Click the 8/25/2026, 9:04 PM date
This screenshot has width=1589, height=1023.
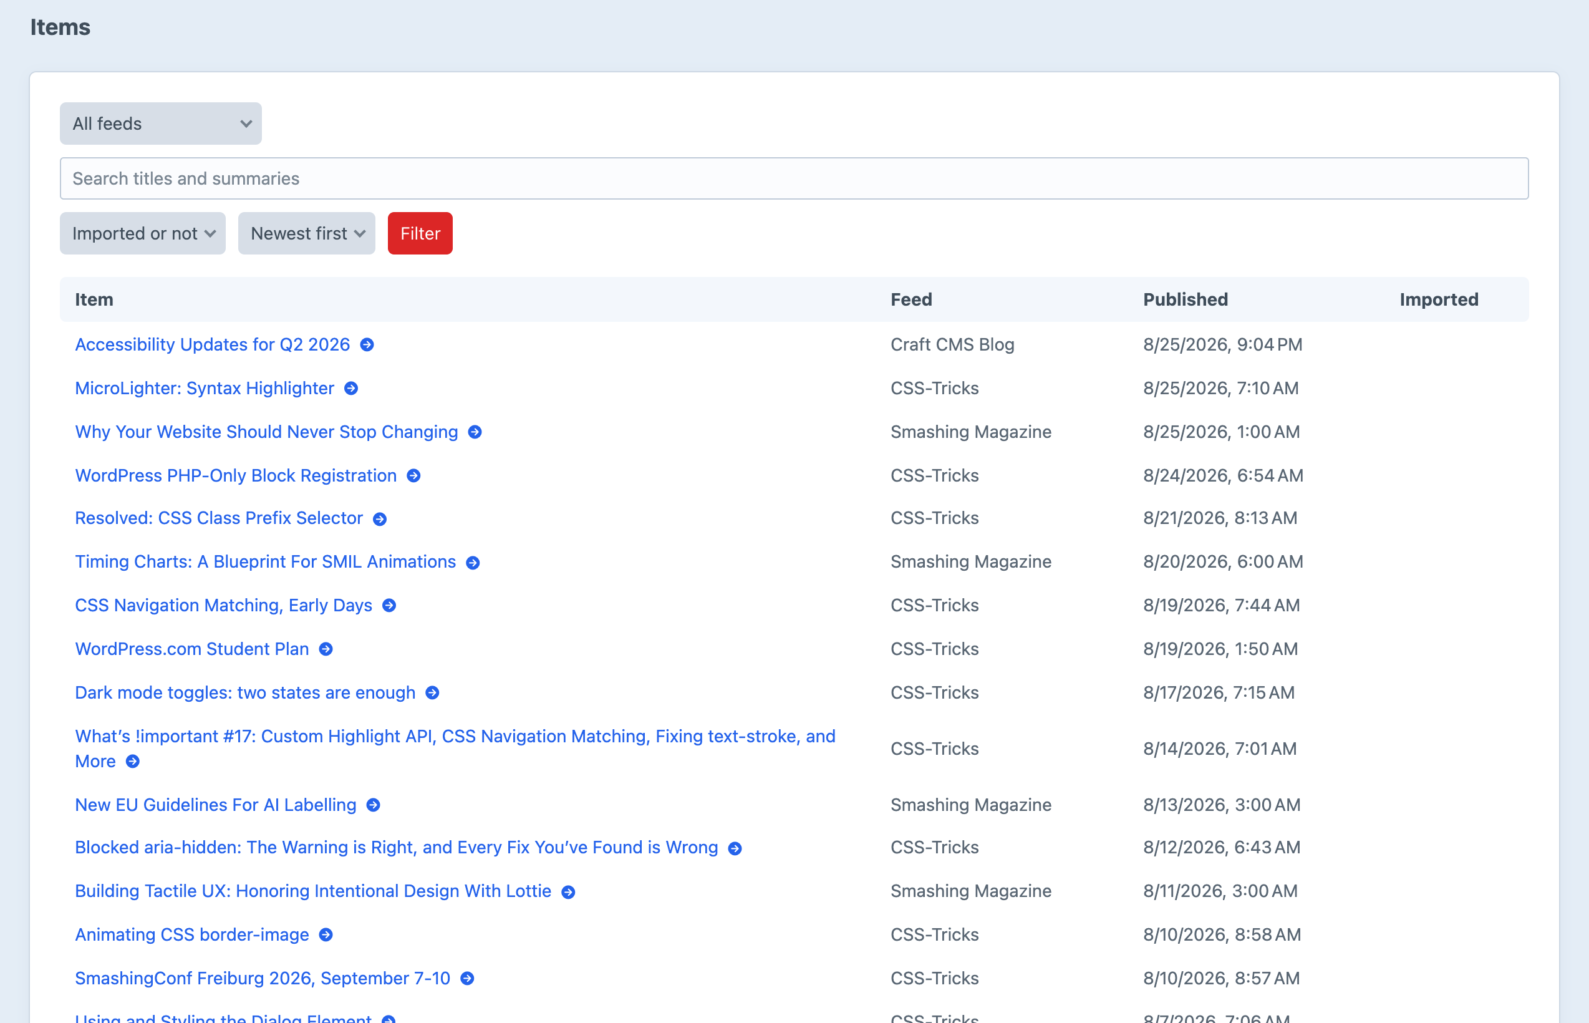tap(1223, 345)
